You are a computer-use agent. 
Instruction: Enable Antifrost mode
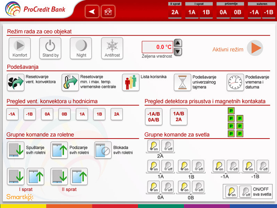click(x=112, y=48)
